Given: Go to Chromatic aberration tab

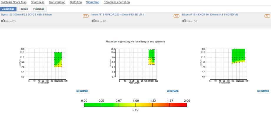Looking at the screenshot, I should (117, 2).
